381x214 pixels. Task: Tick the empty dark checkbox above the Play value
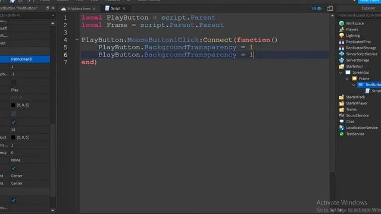[14, 83]
